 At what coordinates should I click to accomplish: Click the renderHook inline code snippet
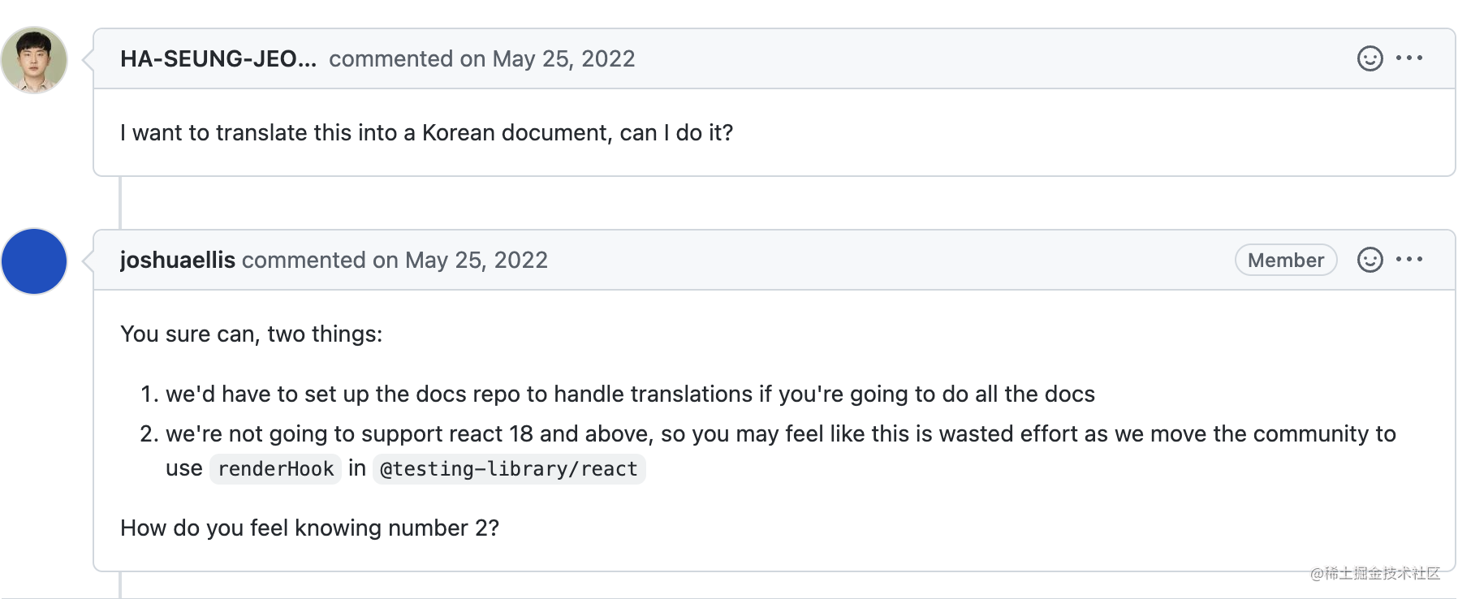click(x=275, y=469)
